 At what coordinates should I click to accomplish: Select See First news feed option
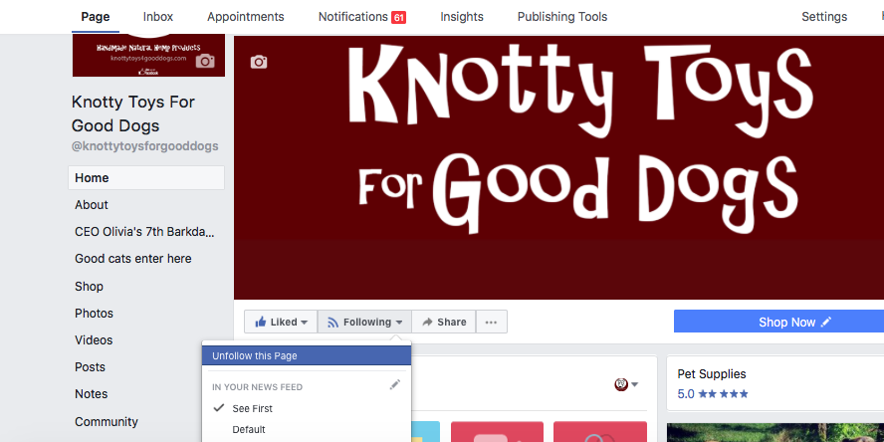tap(252, 408)
